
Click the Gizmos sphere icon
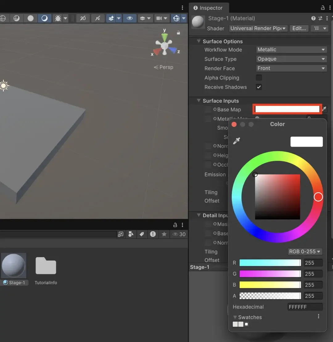(176, 18)
